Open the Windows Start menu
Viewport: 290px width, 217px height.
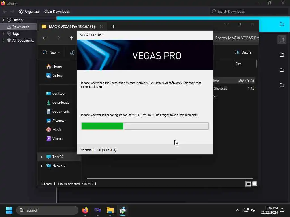(x=9, y=210)
